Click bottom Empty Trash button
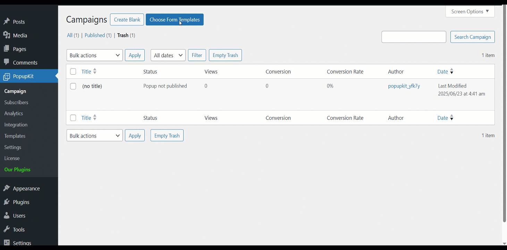Image resolution: width=507 pixels, height=250 pixels. click(x=167, y=135)
